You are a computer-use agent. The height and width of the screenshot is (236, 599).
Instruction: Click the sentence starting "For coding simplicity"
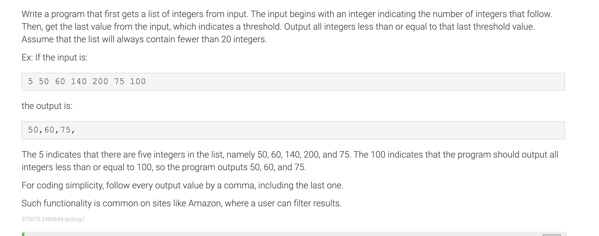[x=182, y=185]
